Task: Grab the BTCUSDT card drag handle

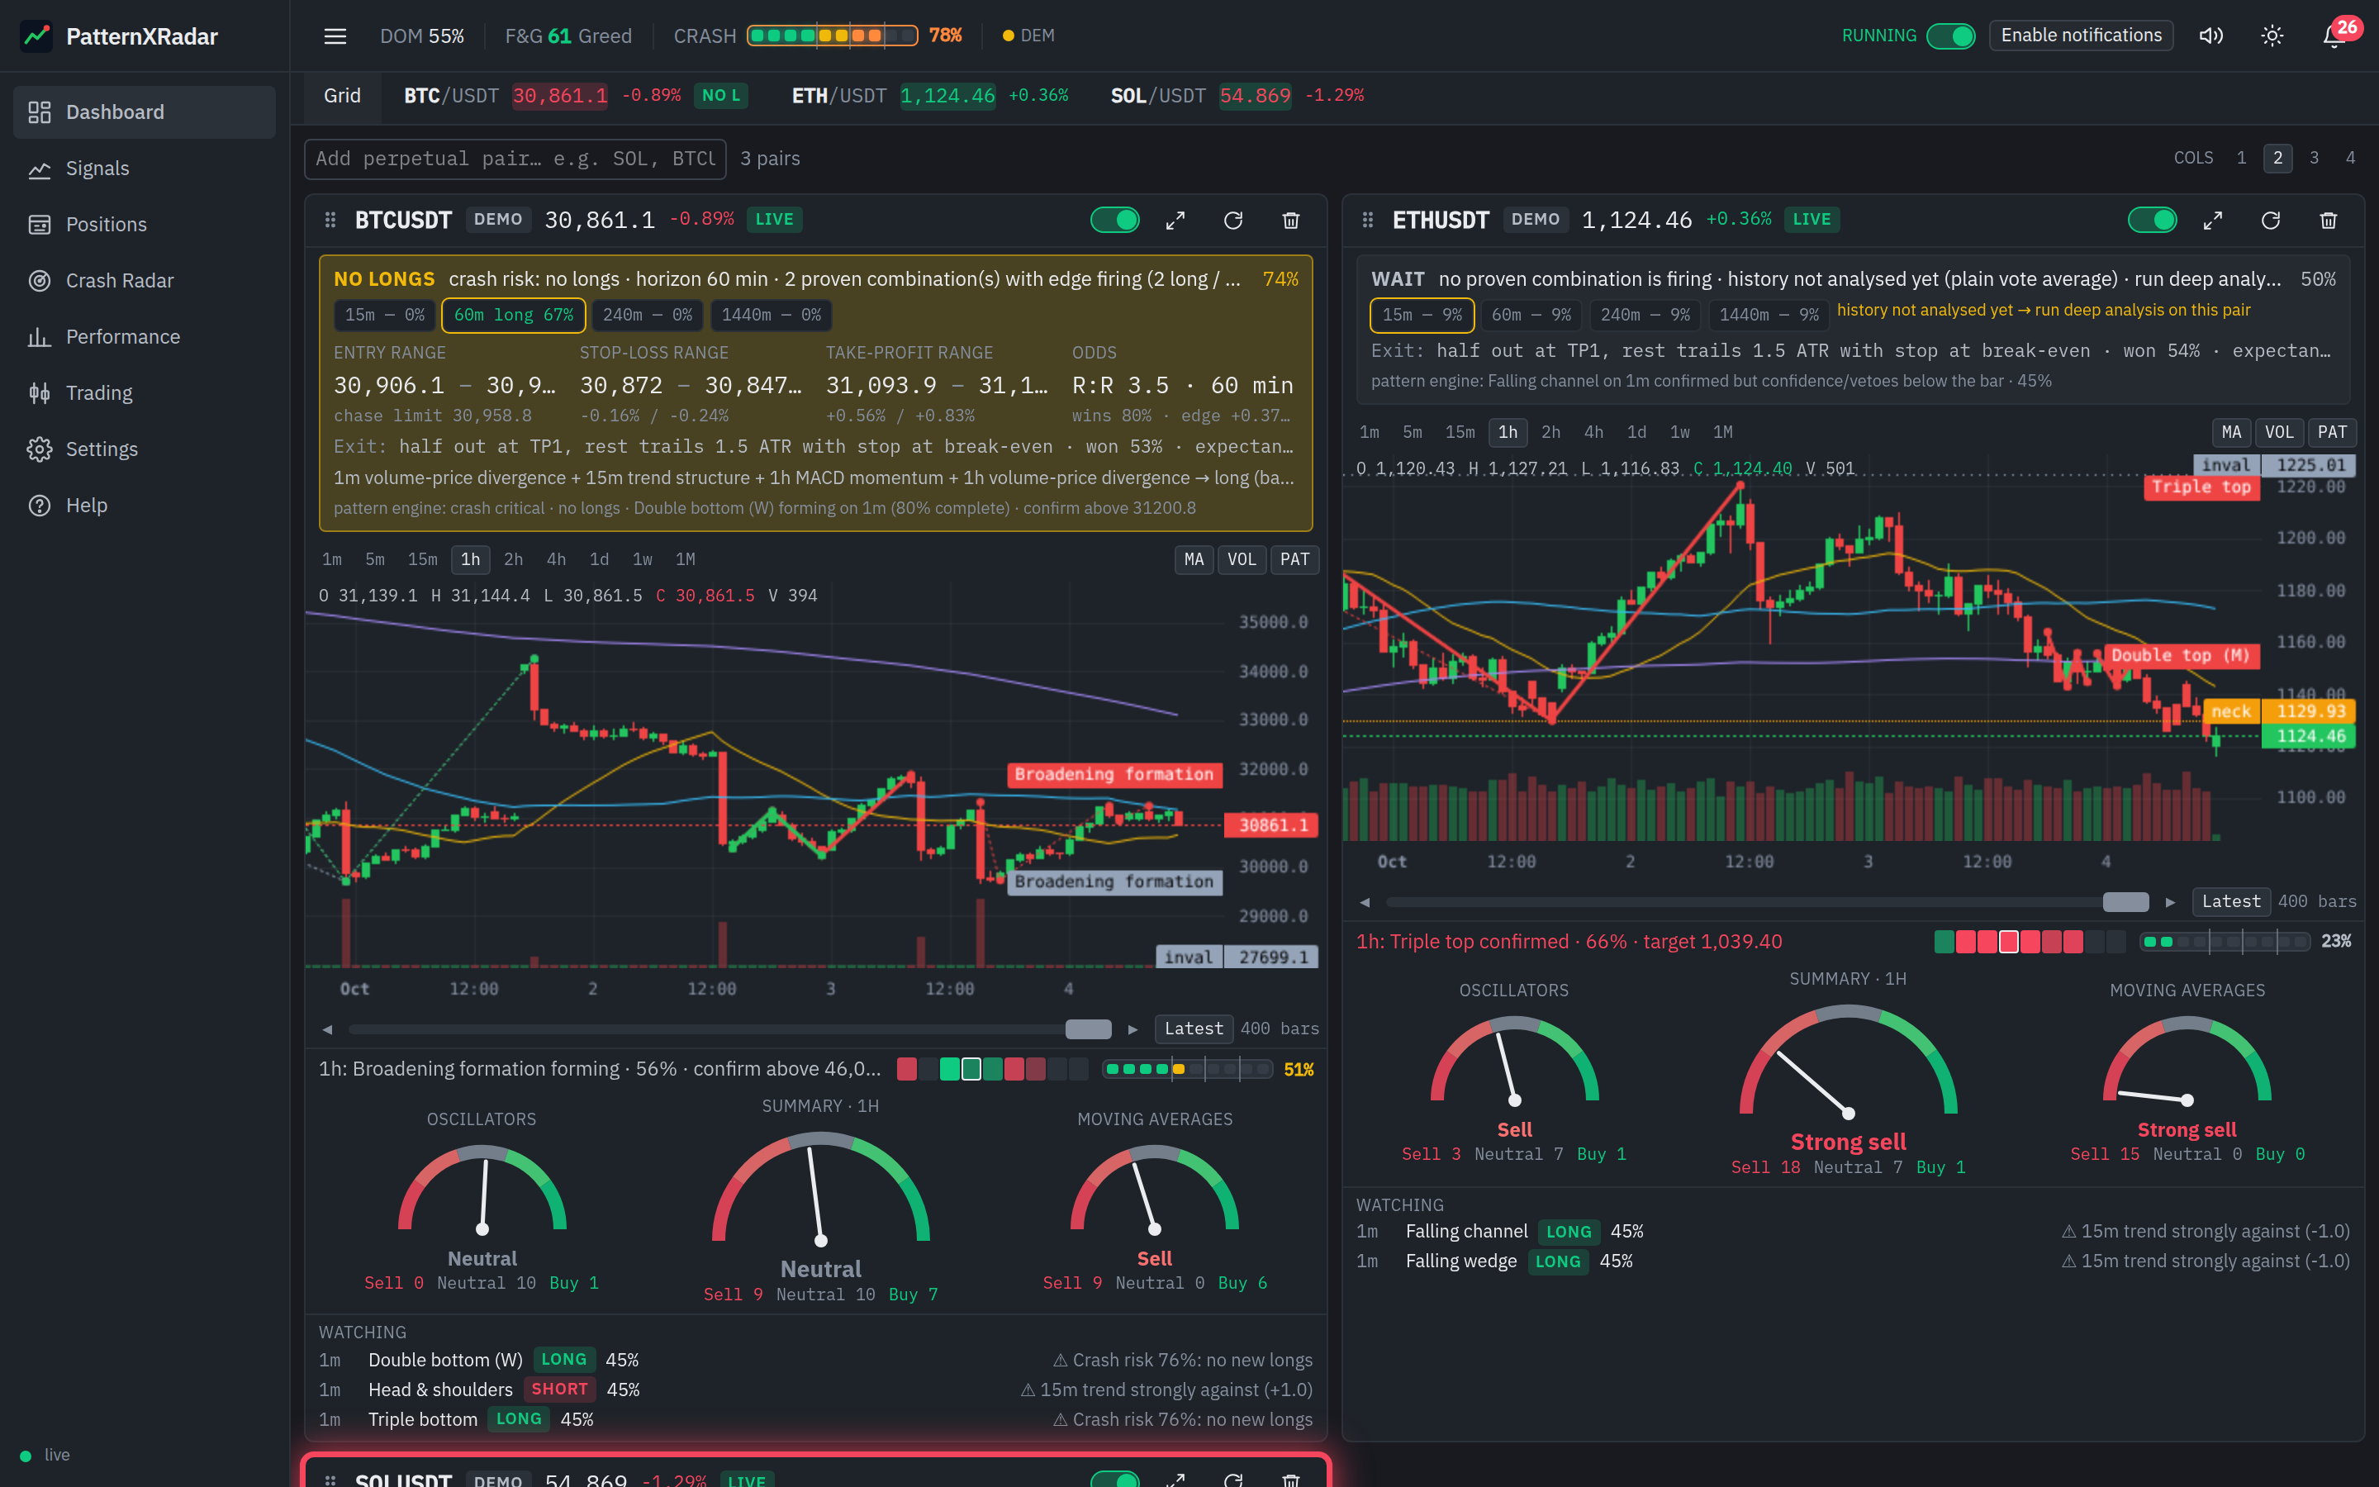Action: click(x=330, y=221)
